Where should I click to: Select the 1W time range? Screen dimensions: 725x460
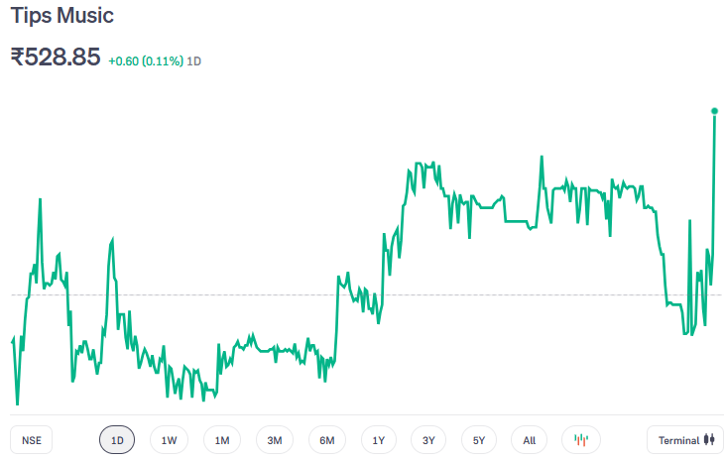tap(169, 439)
